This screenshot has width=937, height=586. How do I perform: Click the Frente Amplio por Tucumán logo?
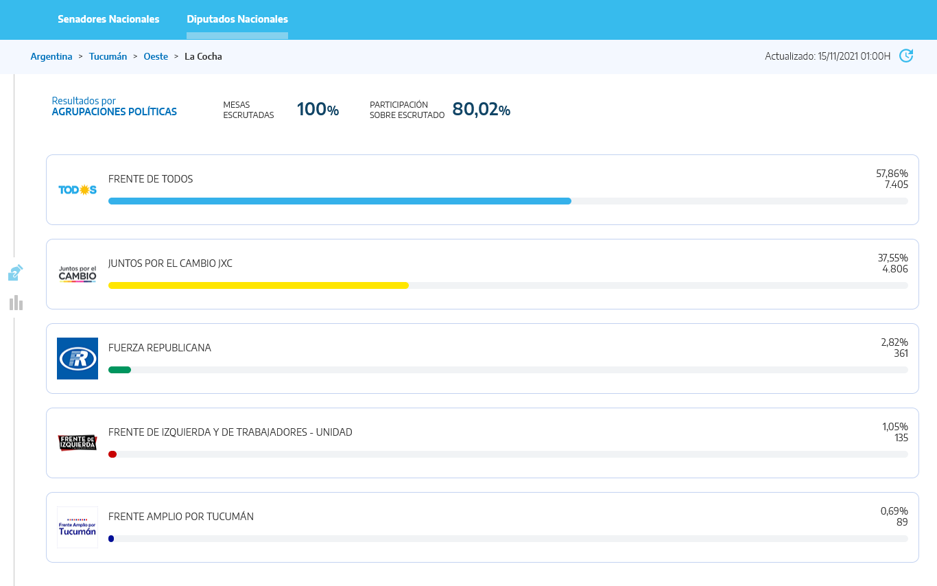[78, 527]
